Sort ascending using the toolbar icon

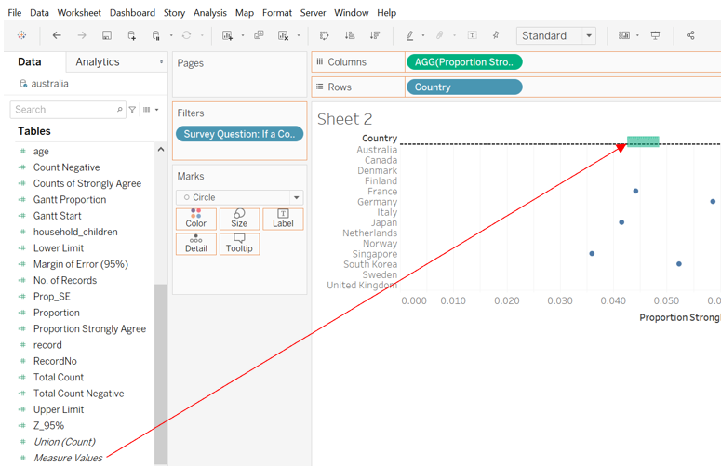(350, 35)
